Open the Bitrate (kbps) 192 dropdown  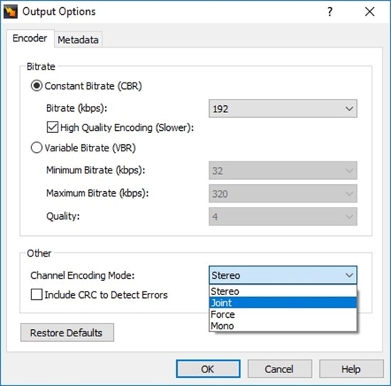click(x=283, y=109)
